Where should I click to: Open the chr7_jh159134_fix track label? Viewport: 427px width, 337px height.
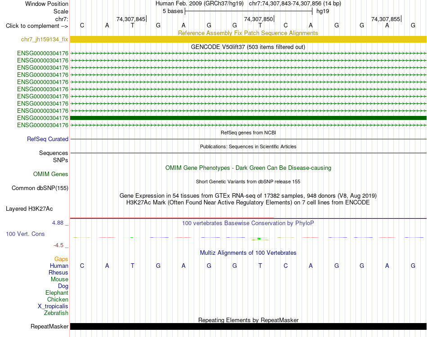point(44,39)
